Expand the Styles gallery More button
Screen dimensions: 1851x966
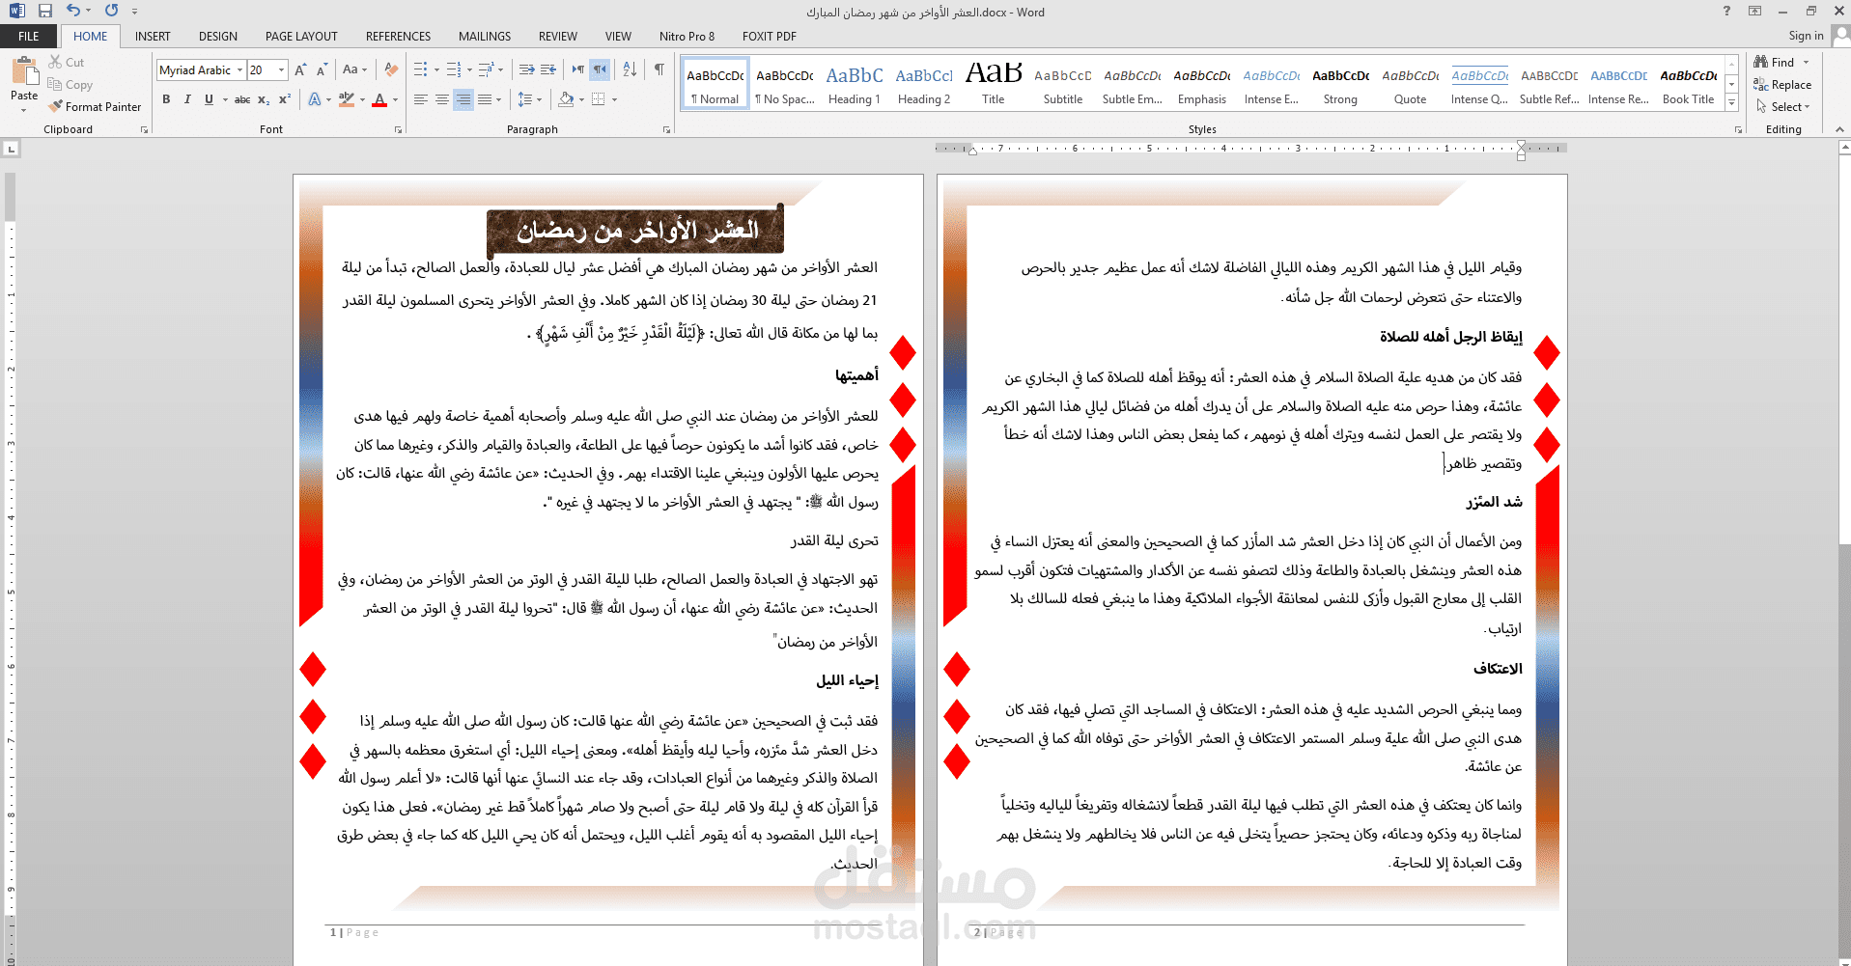[1731, 102]
